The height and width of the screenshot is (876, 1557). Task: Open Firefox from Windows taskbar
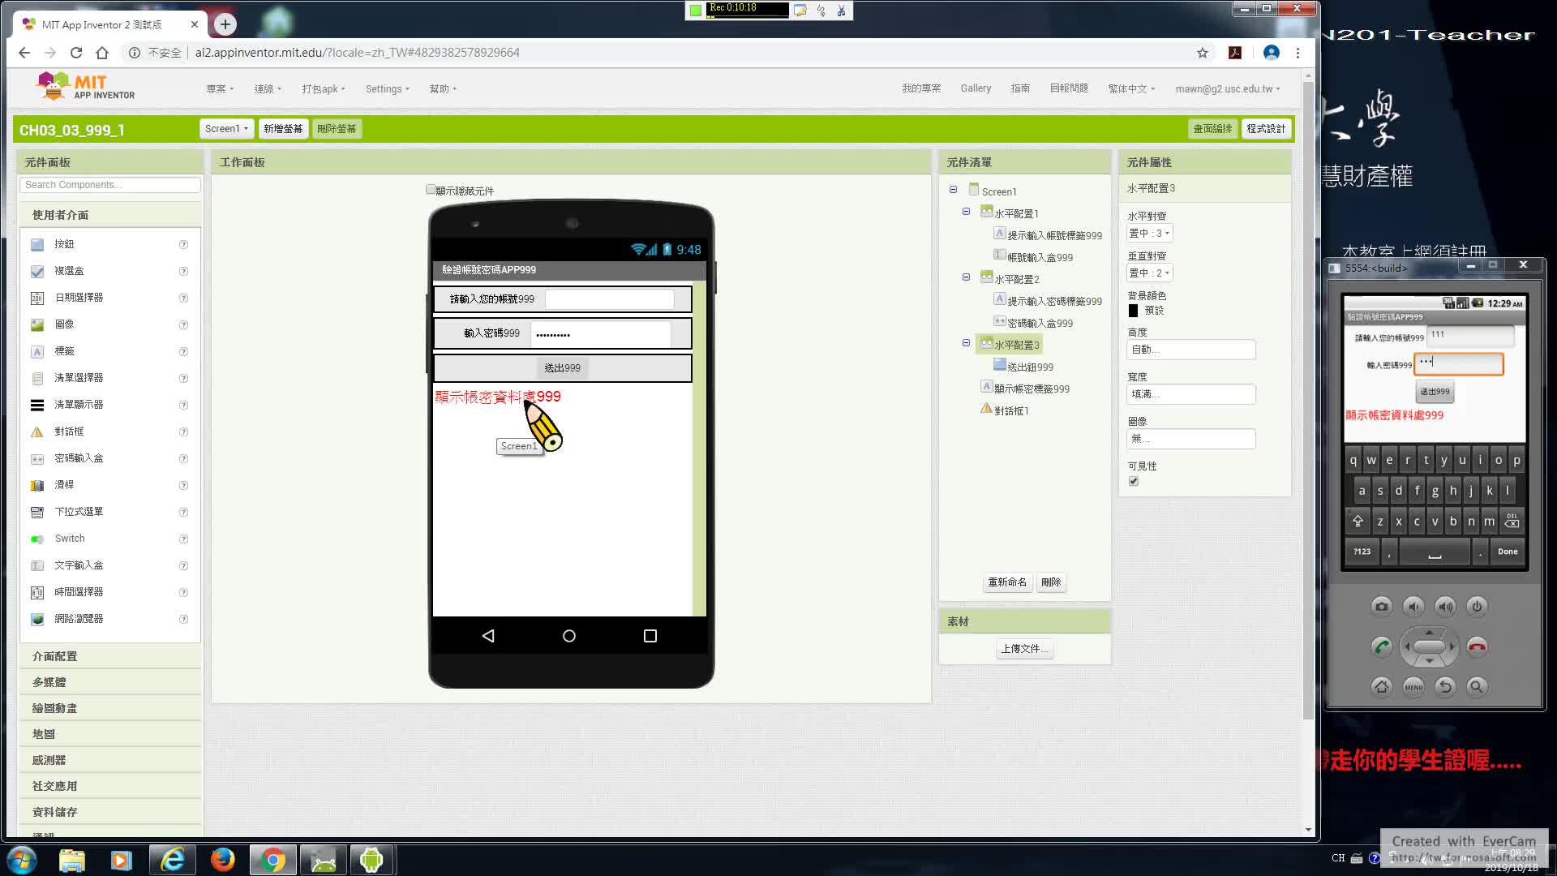coord(222,860)
